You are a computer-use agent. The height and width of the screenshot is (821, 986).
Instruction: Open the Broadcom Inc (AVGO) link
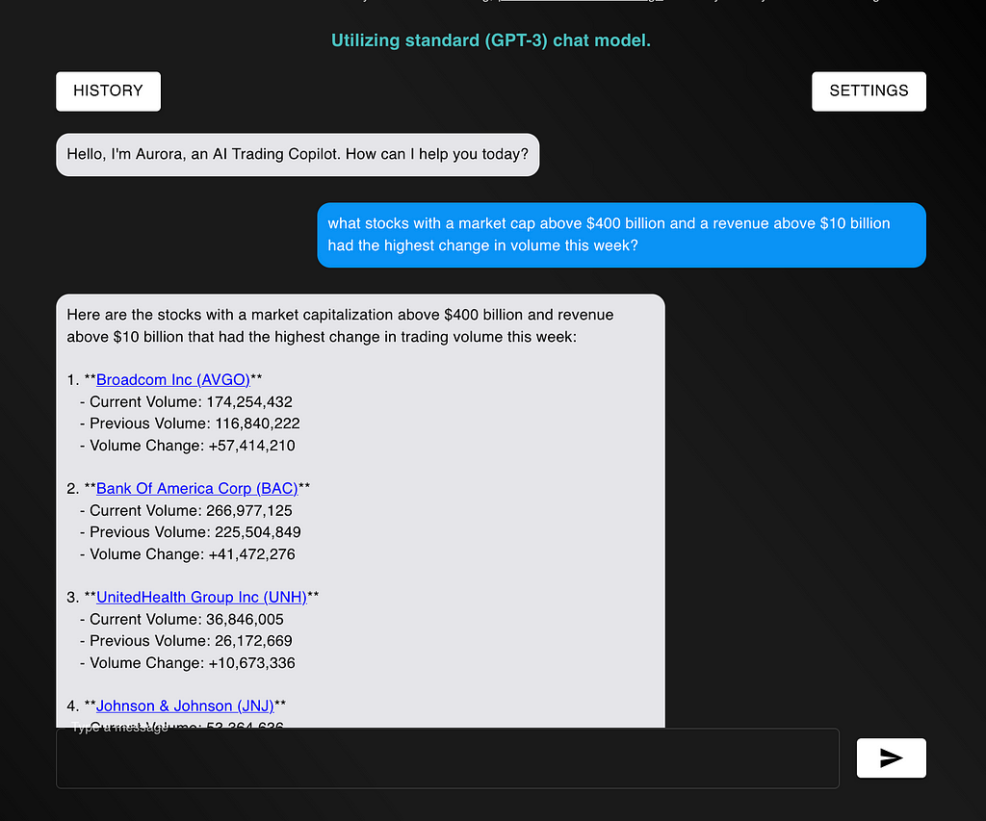[x=172, y=379]
